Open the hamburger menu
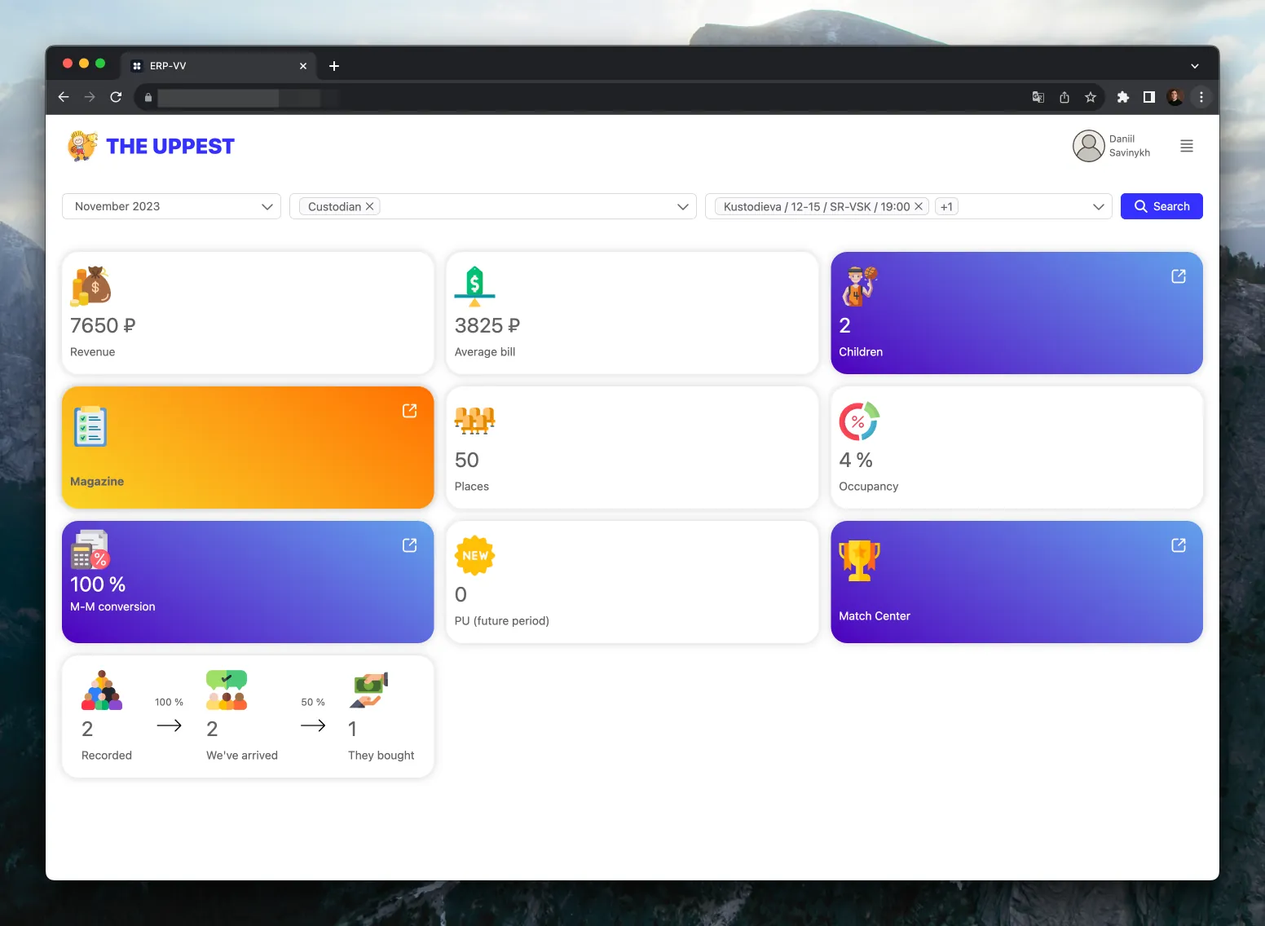Image resolution: width=1265 pixels, height=926 pixels. (x=1186, y=146)
